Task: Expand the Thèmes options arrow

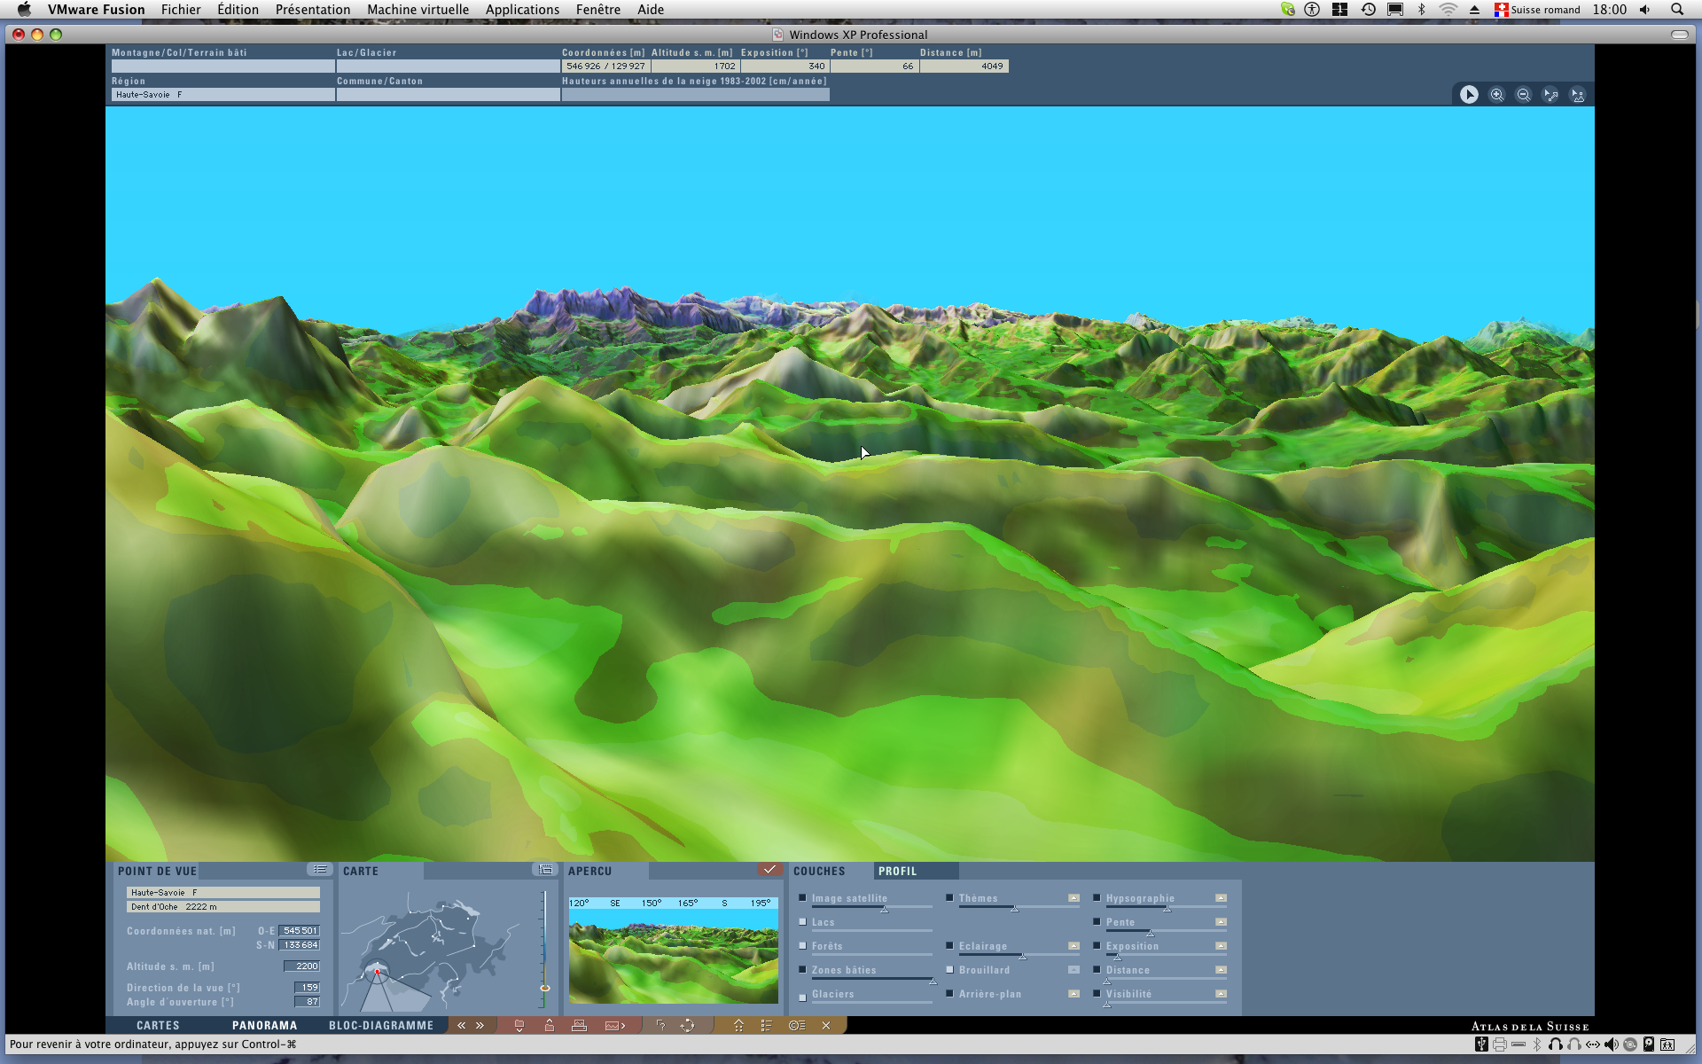Action: coord(1074,898)
